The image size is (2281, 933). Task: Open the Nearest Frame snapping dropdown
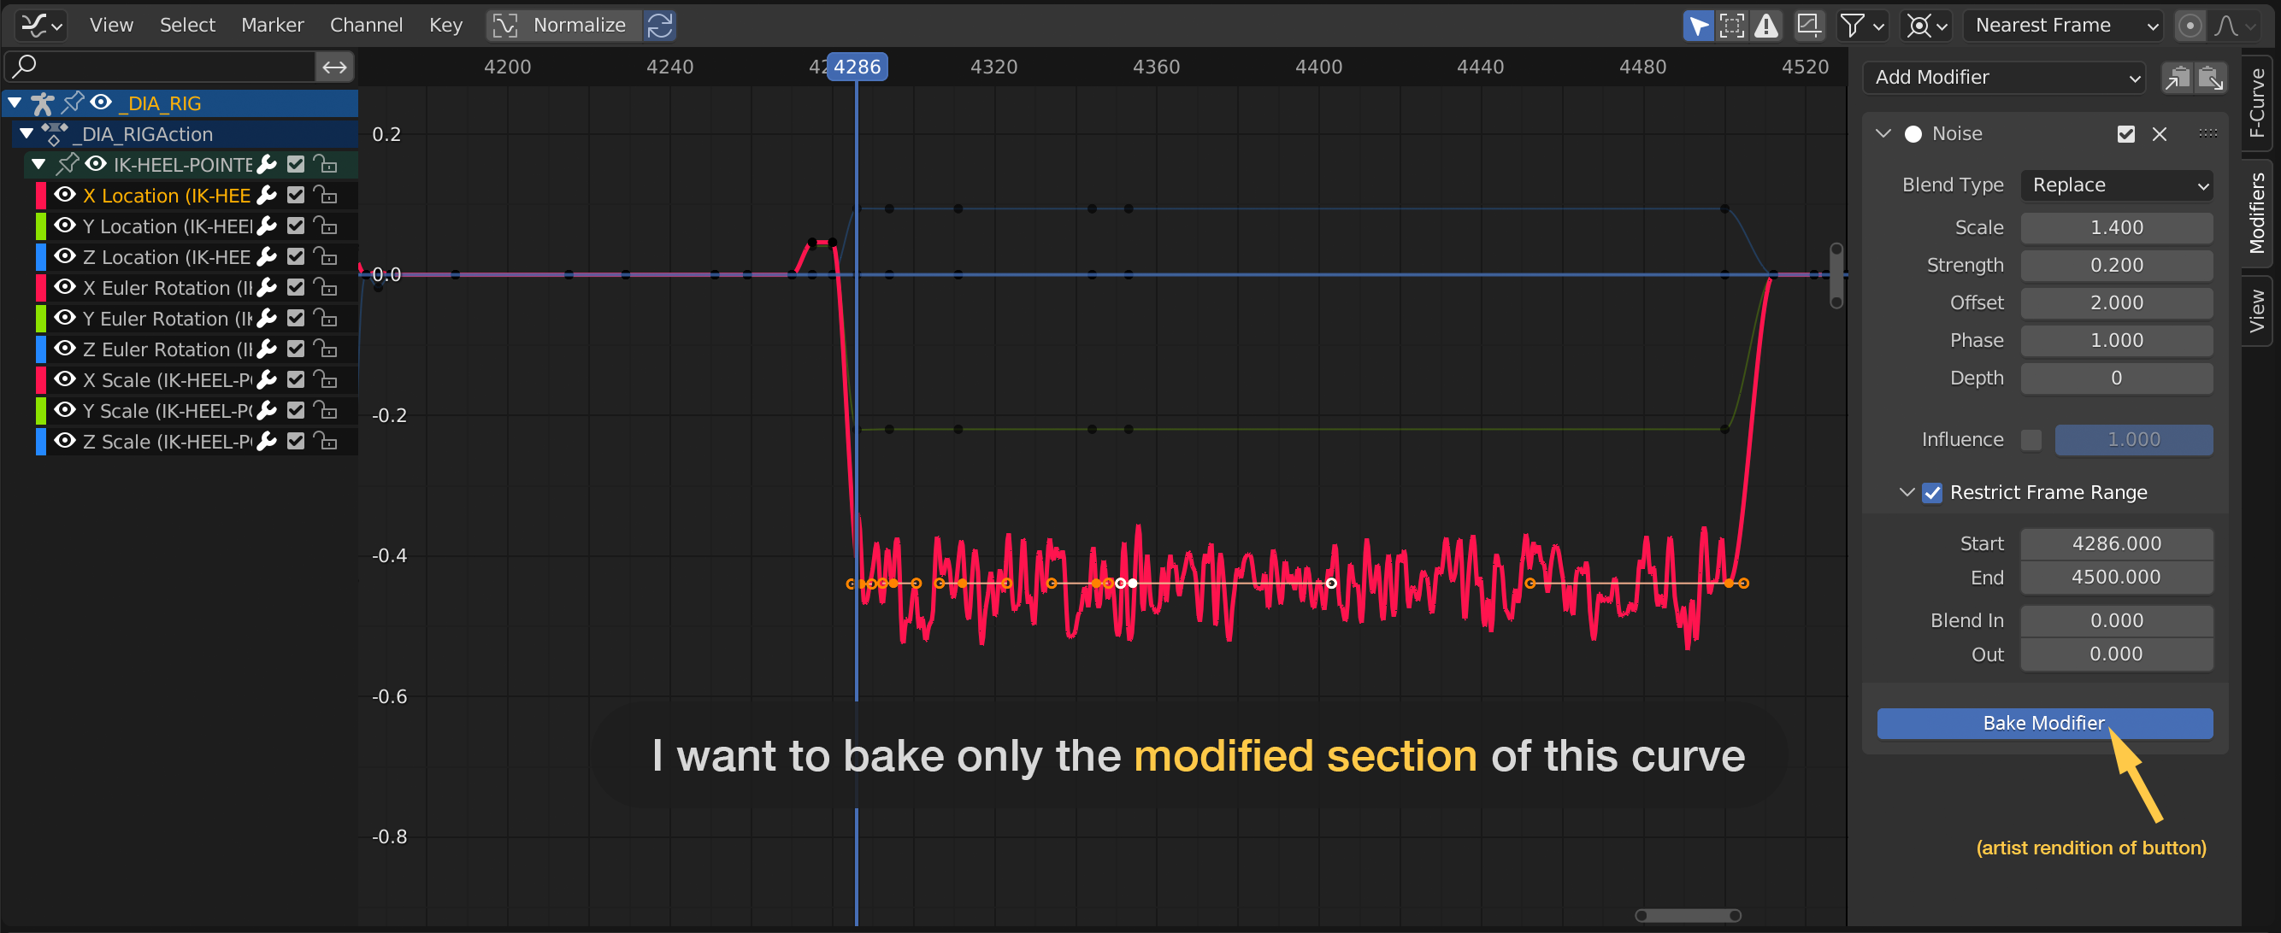(2063, 25)
